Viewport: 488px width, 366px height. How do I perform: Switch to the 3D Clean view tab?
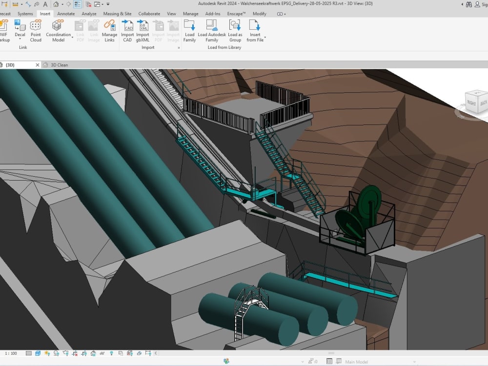(59, 65)
